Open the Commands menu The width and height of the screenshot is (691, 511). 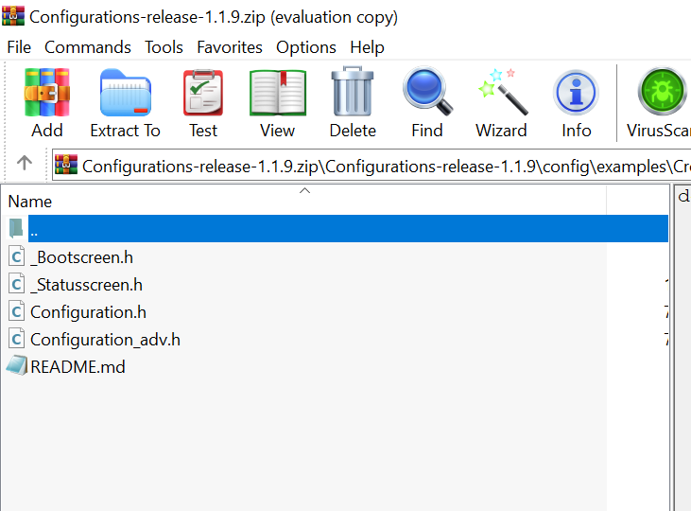[88, 47]
